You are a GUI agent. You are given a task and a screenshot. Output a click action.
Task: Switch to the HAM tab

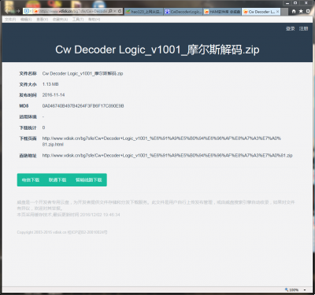pos(222,12)
